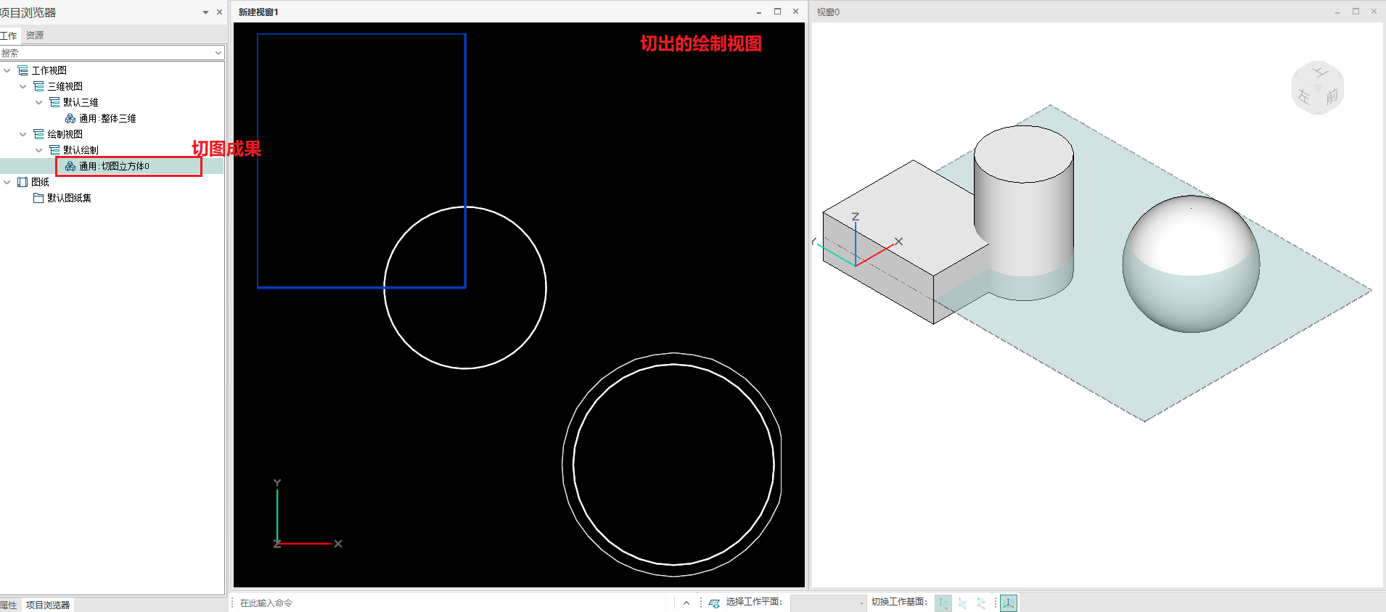Click the 默认三维 label in the tree
The image size is (1386, 612).
[x=81, y=102]
